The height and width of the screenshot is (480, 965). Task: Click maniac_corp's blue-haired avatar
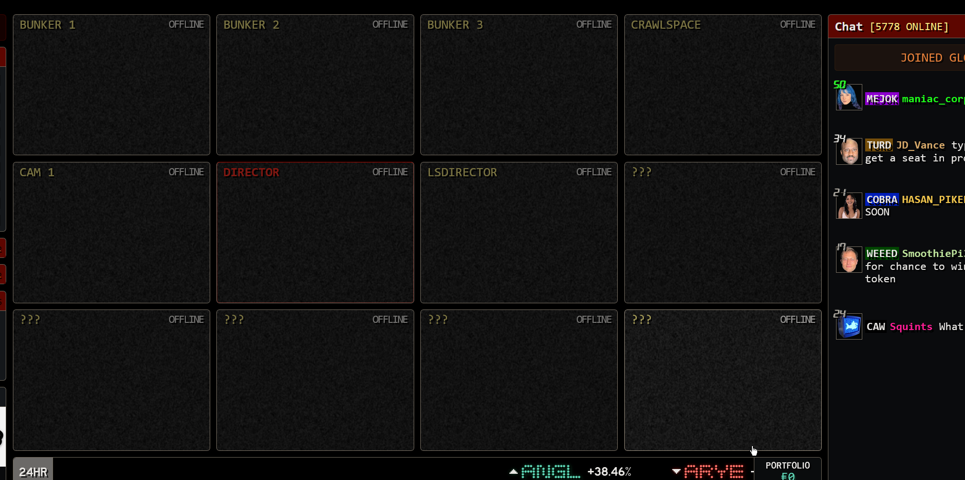tap(849, 97)
